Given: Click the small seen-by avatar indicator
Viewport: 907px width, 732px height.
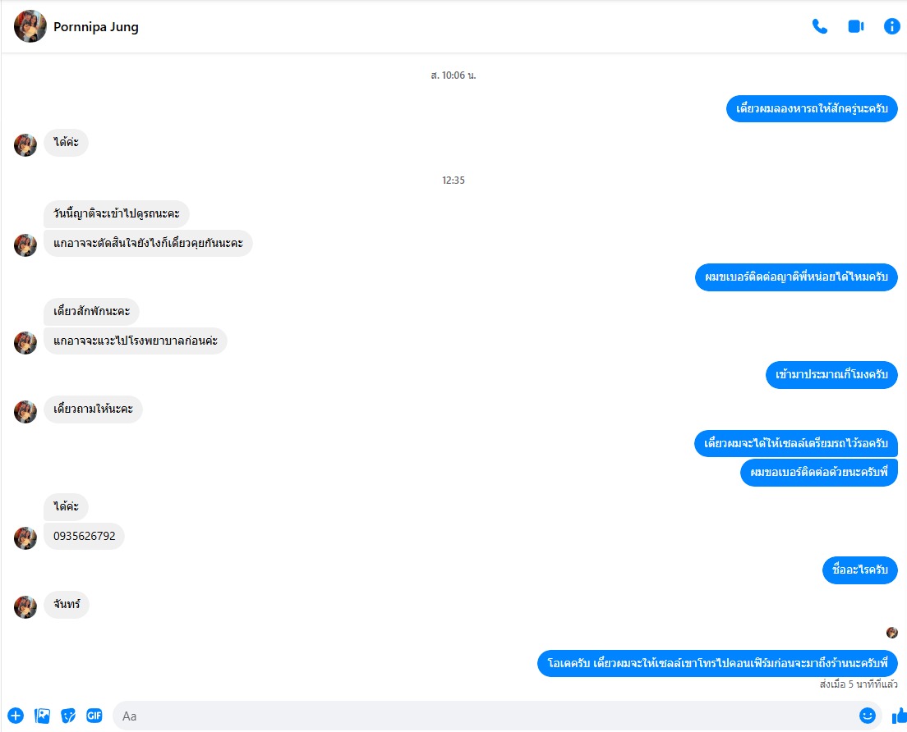Looking at the screenshot, I should 892,633.
